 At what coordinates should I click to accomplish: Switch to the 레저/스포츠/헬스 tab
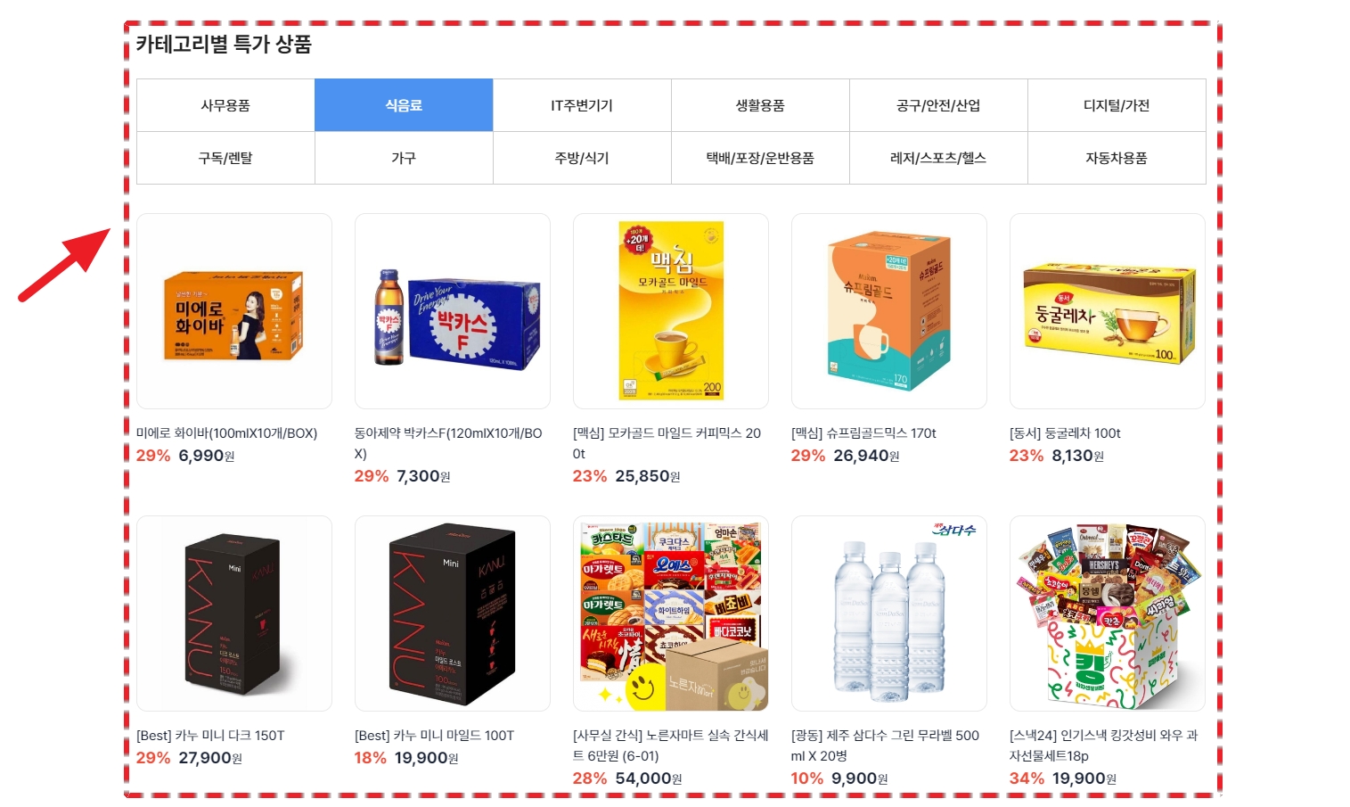pos(938,158)
